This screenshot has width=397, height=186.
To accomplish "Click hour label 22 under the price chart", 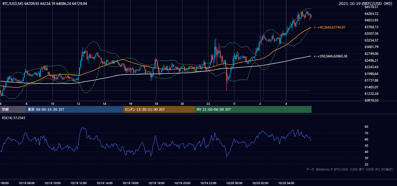I will click(x=208, y=104).
